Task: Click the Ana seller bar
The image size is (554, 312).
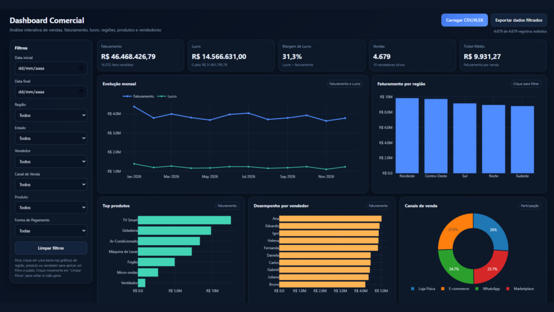Action: click(x=331, y=219)
